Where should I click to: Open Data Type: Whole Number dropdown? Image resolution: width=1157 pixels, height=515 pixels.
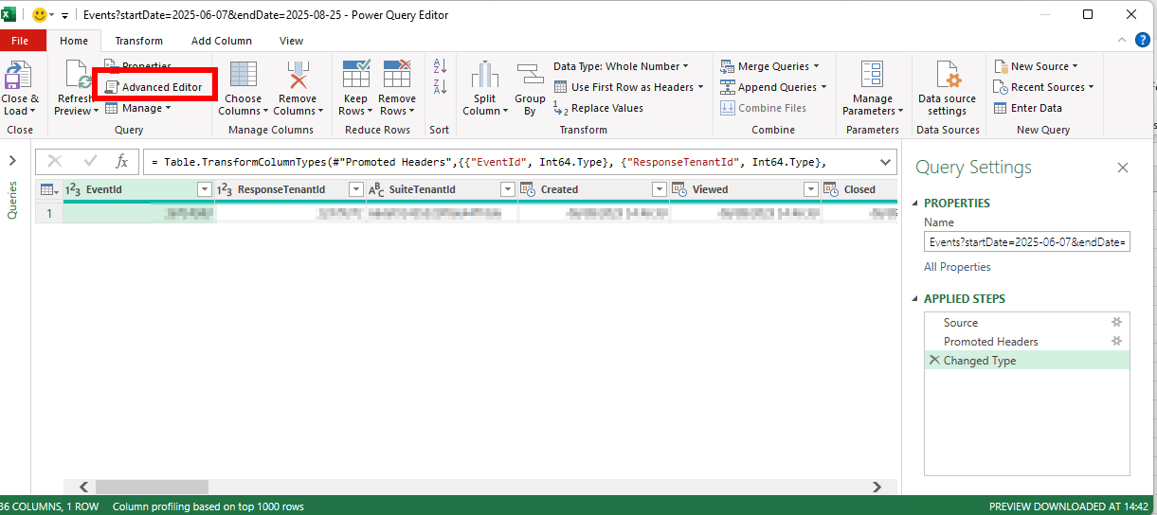pyautogui.click(x=621, y=66)
